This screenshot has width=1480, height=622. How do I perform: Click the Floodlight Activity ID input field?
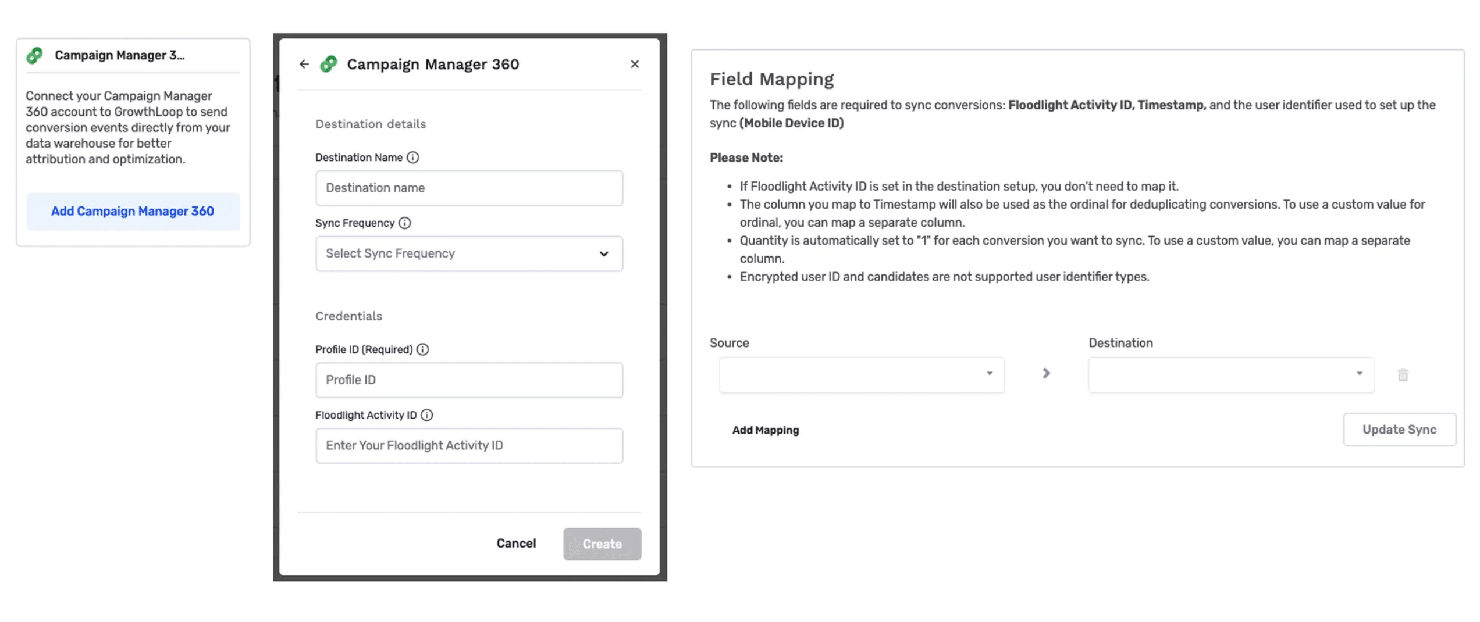pos(469,445)
